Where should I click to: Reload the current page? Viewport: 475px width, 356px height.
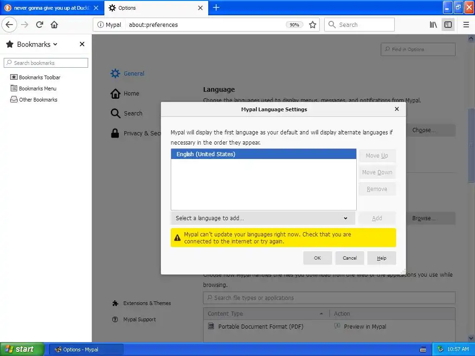point(39,25)
